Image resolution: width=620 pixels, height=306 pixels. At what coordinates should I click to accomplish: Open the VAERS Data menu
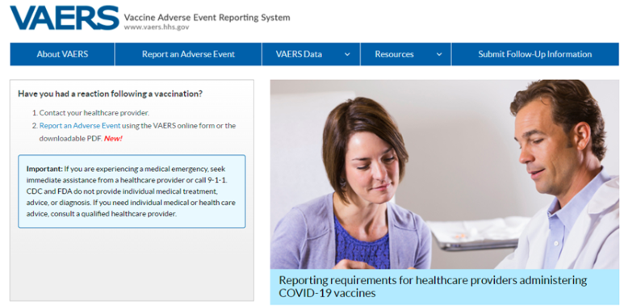click(x=311, y=54)
